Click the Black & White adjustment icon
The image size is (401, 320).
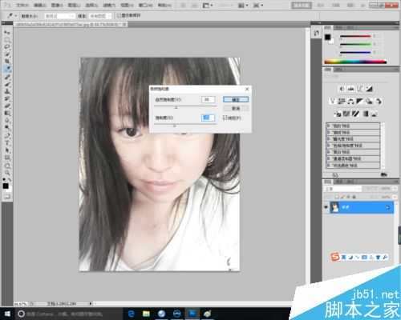point(359,101)
